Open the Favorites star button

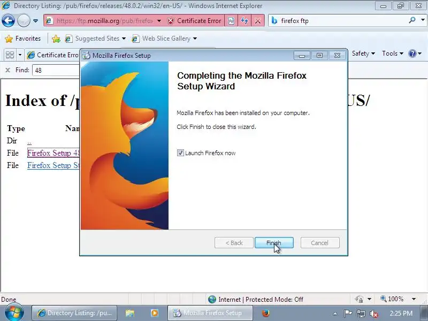(23, 39)
